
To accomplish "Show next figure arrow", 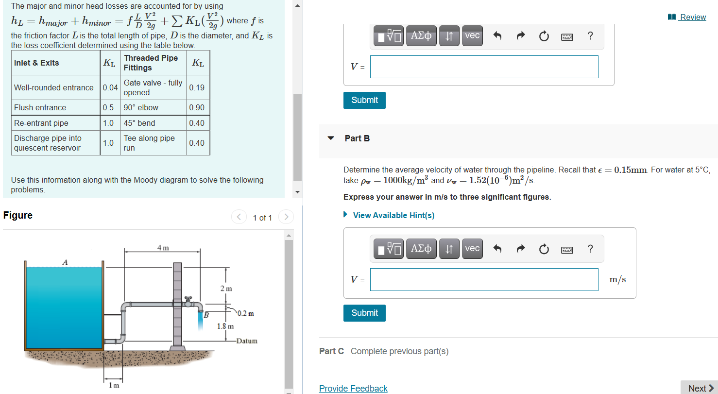I will 286,217.
